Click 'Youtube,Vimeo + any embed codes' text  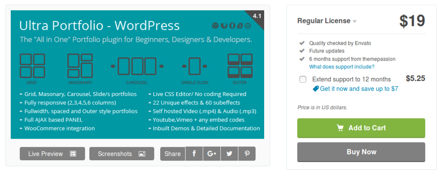(x=199, y=120)
